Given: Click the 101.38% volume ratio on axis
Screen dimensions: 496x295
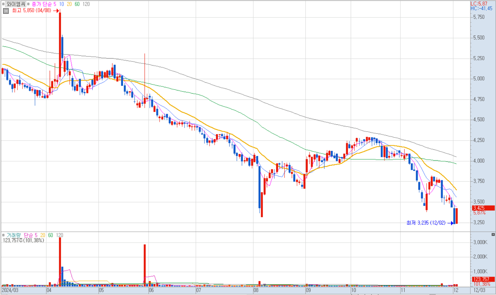Looking at the screenshot, I should tap(482, 284).
